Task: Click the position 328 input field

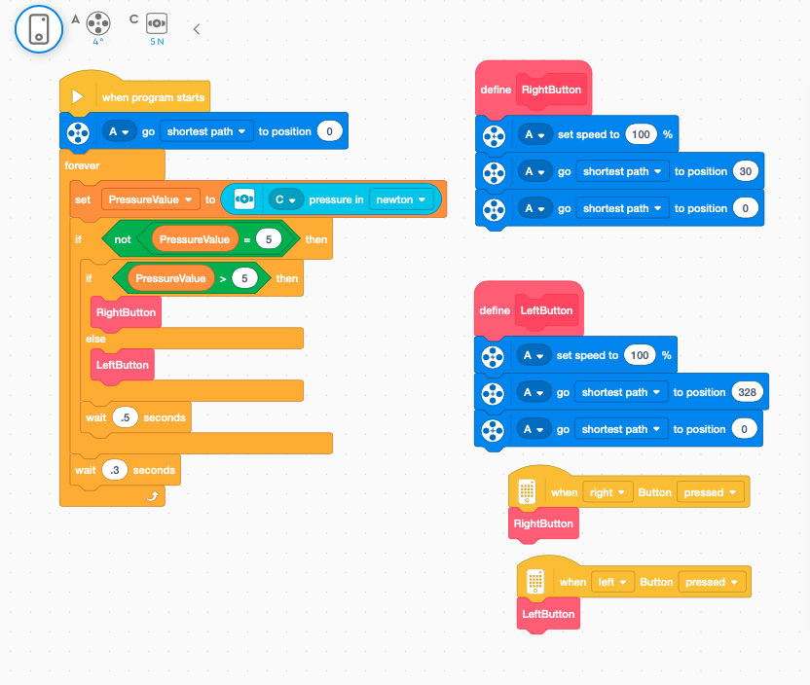Action: coord(746,392)
